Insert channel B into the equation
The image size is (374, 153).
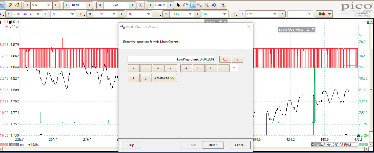point(198,68)
